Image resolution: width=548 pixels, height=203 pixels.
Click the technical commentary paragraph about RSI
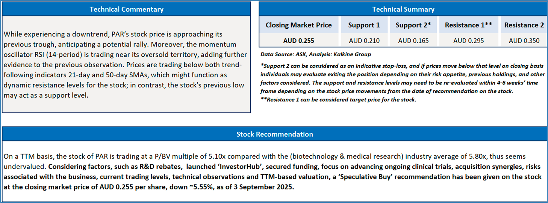125,65
